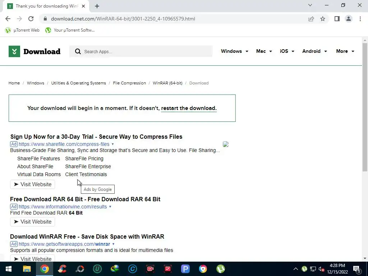The height and width of the screenshot is (276, 368).
Task: Open File Compression breadcrumb
Action: coord(129,83)
